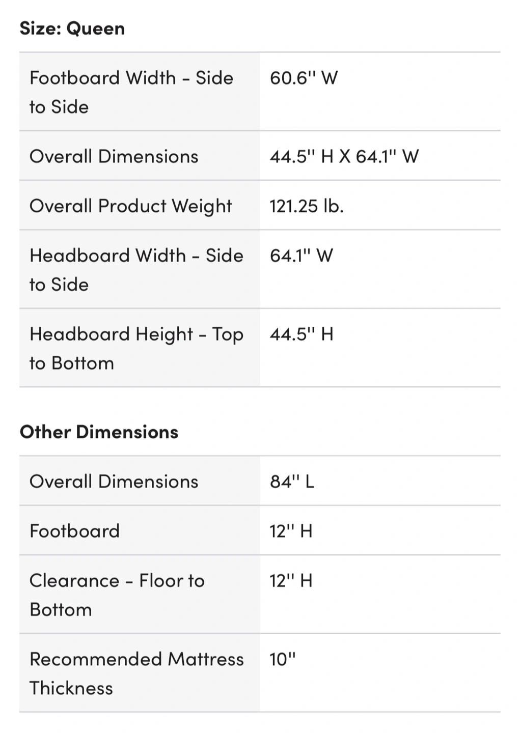The image size is (520, 733).
Task: Select the 84'' L length value
Action: 292,482
